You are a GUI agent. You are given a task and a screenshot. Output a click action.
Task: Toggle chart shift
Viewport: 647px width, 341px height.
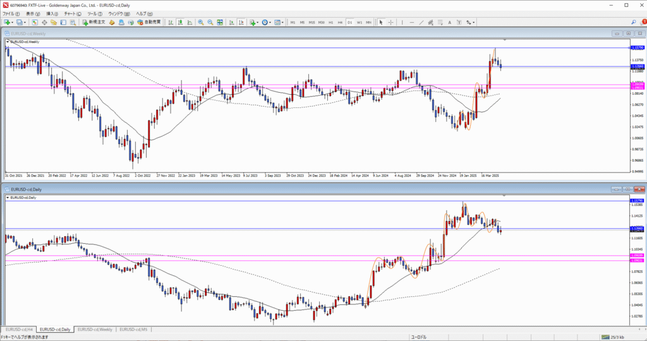(241, 22)
